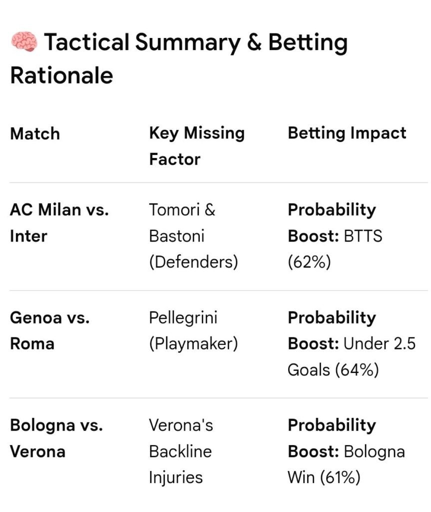
Task: Tap the AC Milan vs. Inter cell
Action: [x=59, y=222]
